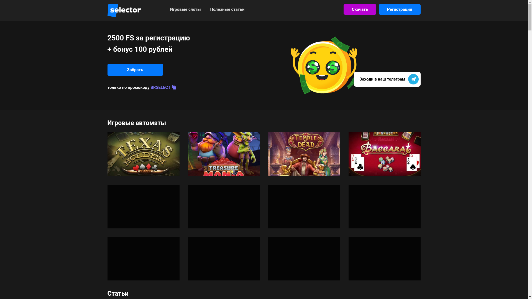Image resolution: width=532 pixels, height=299 pixels.
Task: Open Treasure Mania game thumbnail
Action: click(x=224, y=154)
